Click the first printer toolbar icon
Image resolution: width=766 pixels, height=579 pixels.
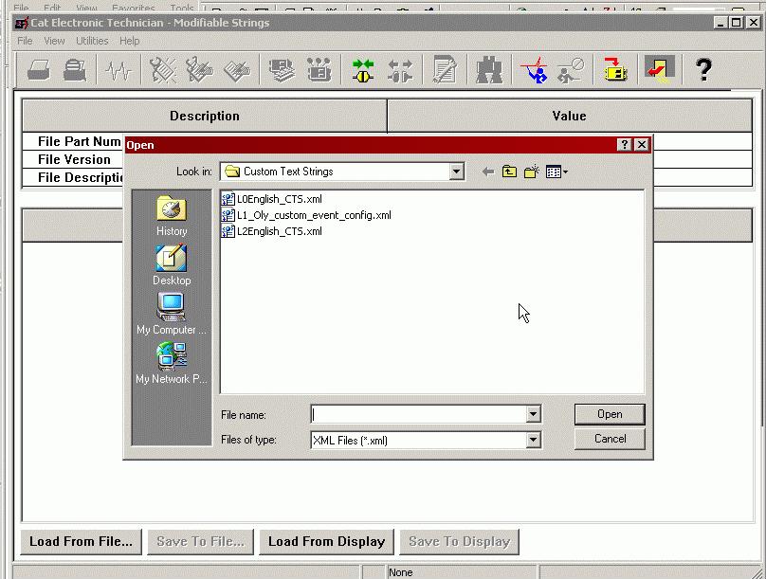39,70
